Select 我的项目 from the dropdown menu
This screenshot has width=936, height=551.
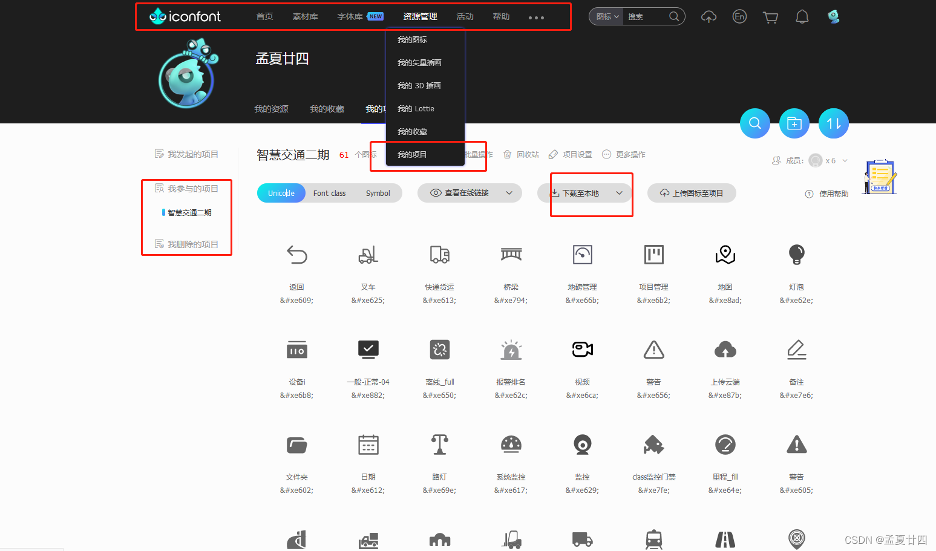click(x=412, y=154)
